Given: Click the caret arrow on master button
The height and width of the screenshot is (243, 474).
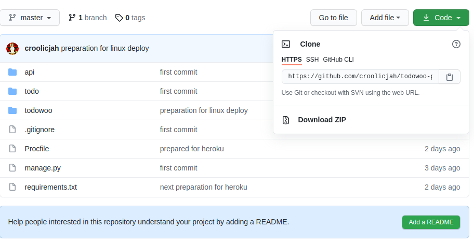Looking at the screenshot, I should tap(49, 18).
